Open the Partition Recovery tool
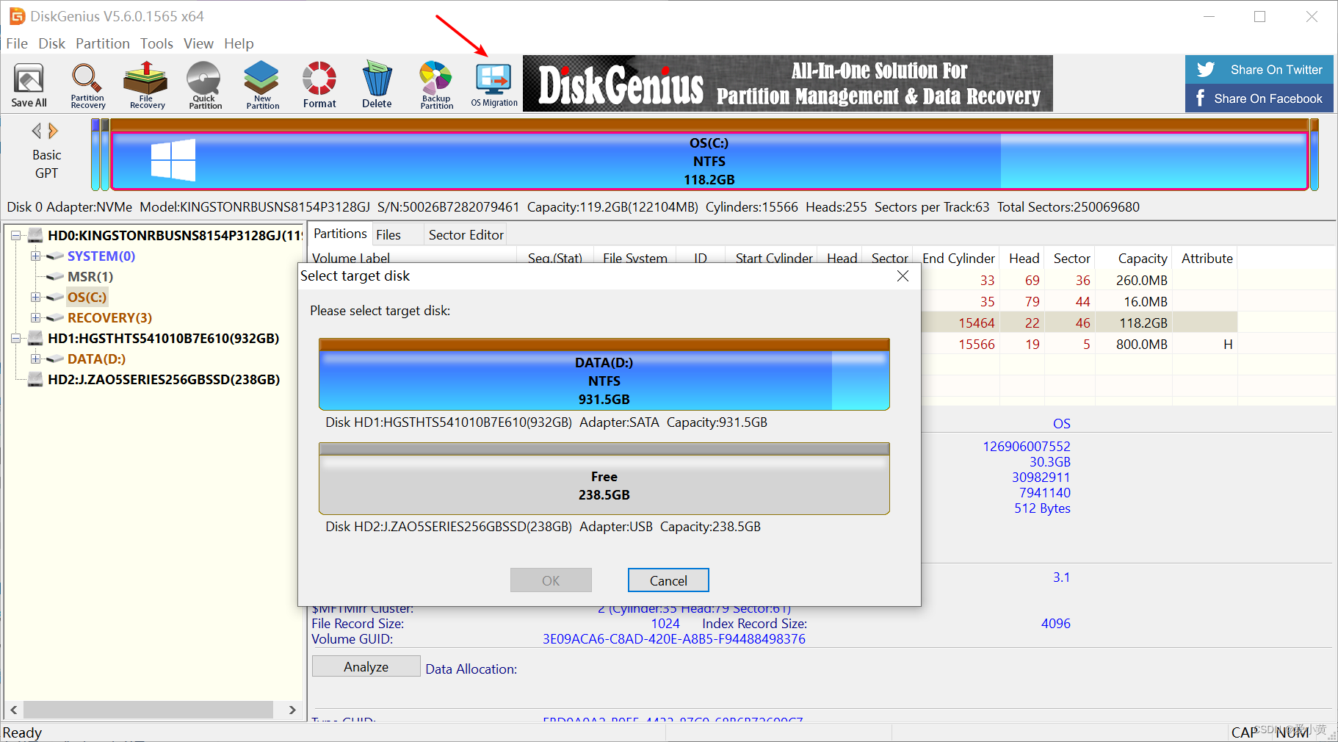This screenshot has height=742, width=1338. pyautogui.click(x=87, y=85)
